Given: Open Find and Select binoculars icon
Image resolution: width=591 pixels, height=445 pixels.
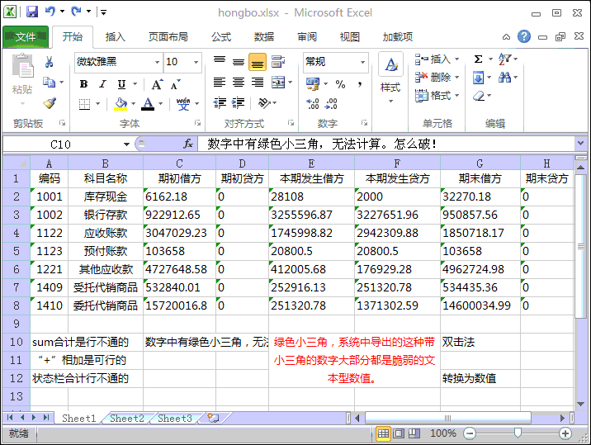Looking at the screenshot, I should pos(504,78).
